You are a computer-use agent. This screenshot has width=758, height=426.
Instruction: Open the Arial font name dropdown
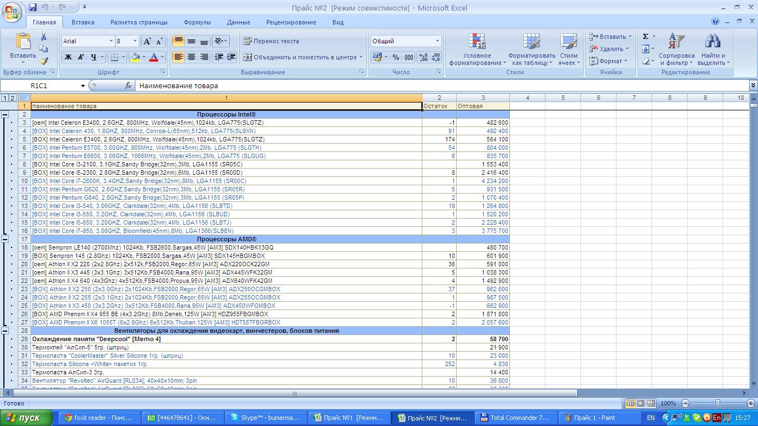point(110,41)
